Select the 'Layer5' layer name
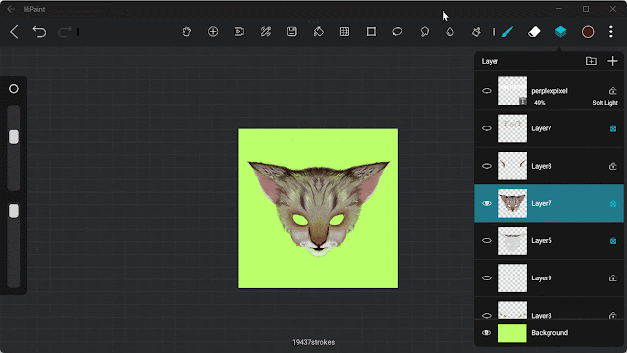Image resolution: width=627 pixels, height=353 pixels. pyautogui.click(x=542, y=240)
